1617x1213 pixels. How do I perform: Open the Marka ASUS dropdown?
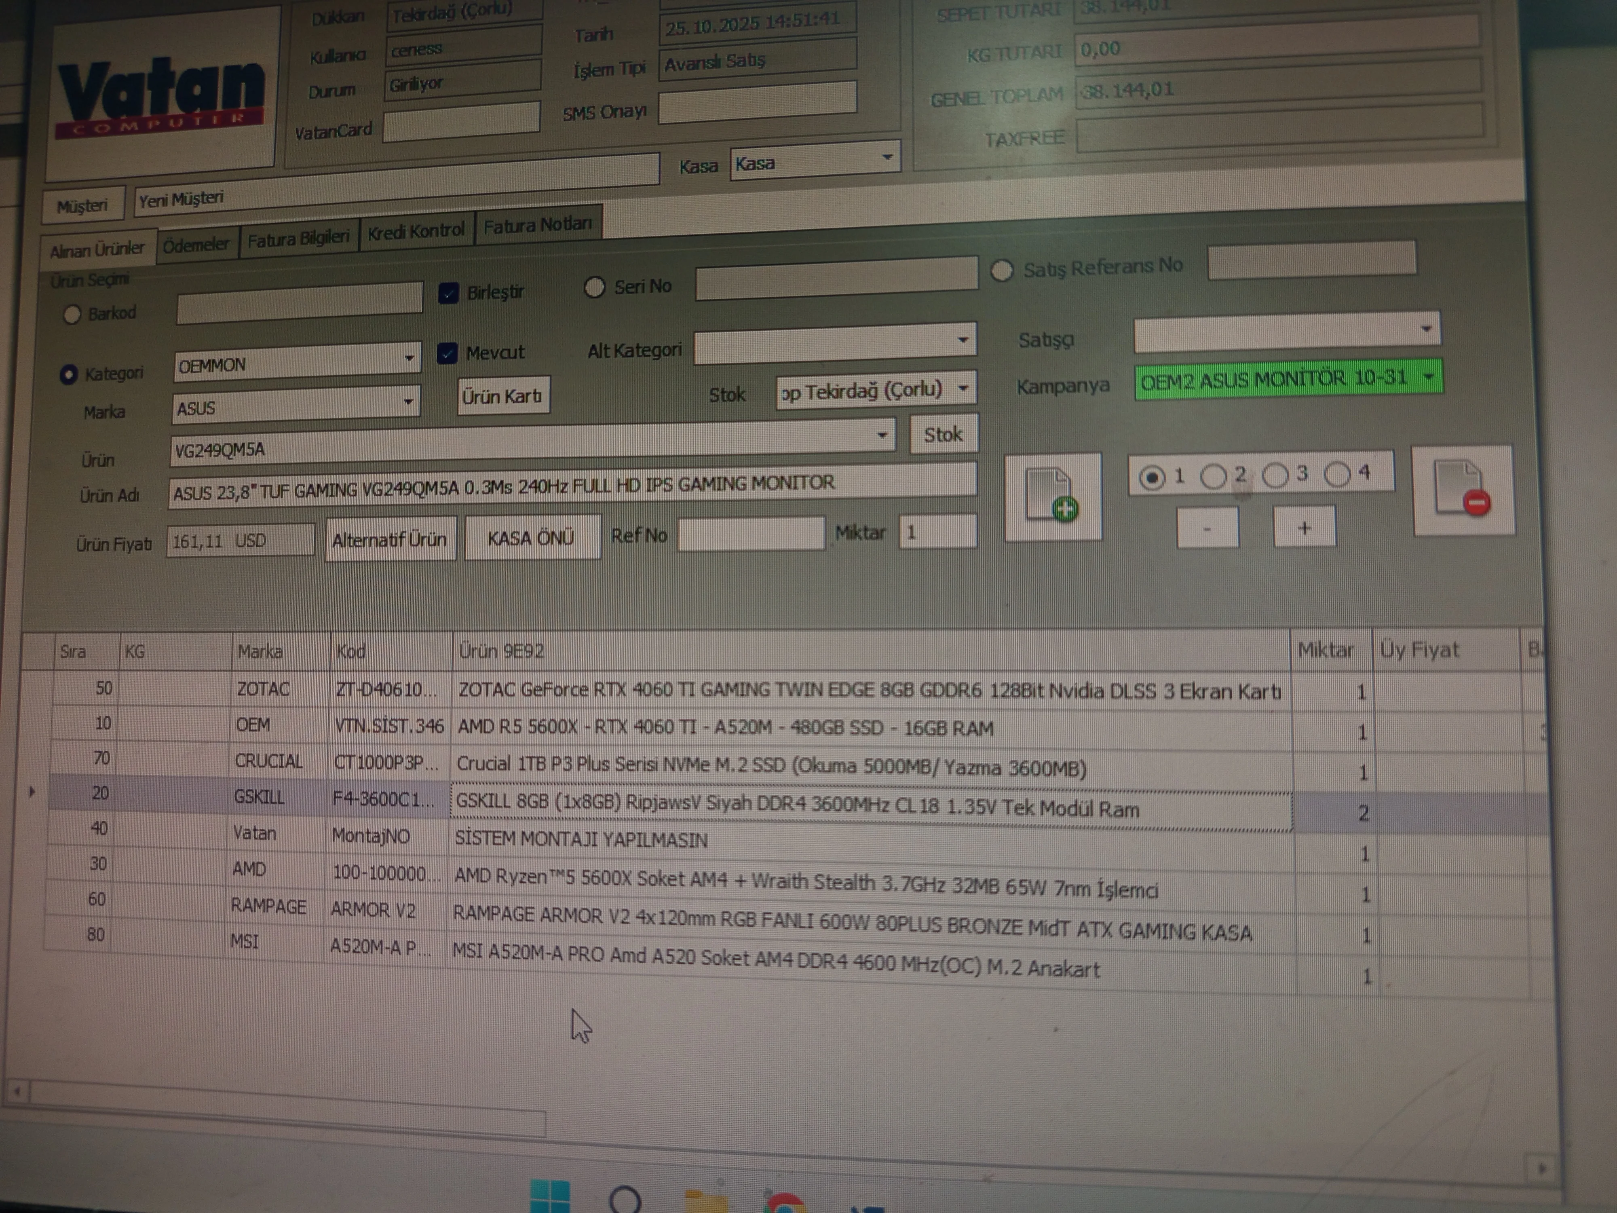[x=408, y=402]
